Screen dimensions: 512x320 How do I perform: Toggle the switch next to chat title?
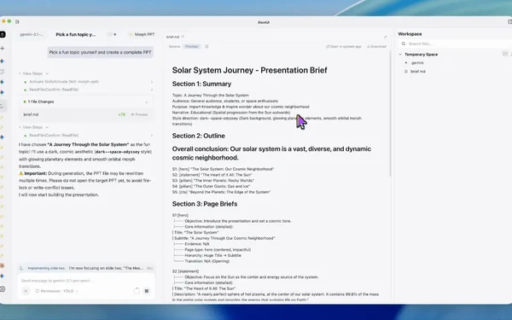click(112, 34)
